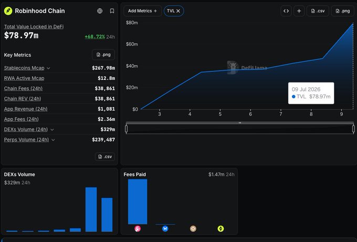The width and height of the screenshot is (357, 242).
Task: Click the last DEXs Volume bar
Action: tap(107, 215)
